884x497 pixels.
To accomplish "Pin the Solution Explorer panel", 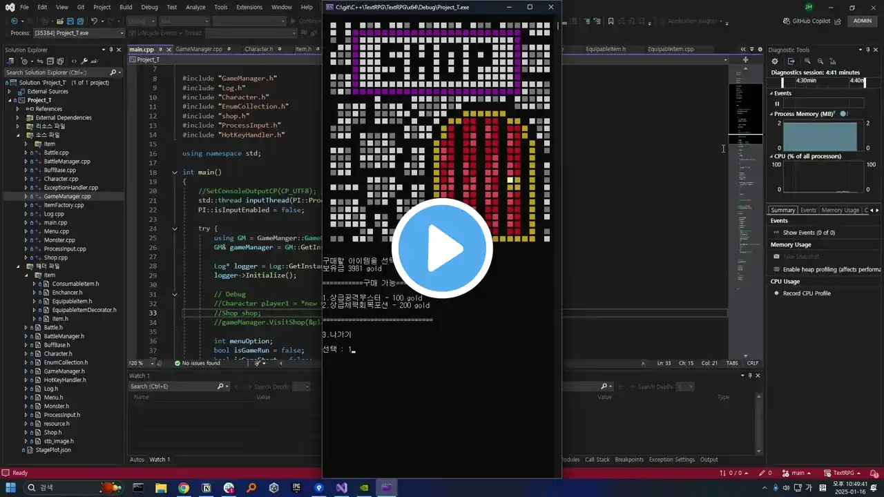I will (111, 50).
